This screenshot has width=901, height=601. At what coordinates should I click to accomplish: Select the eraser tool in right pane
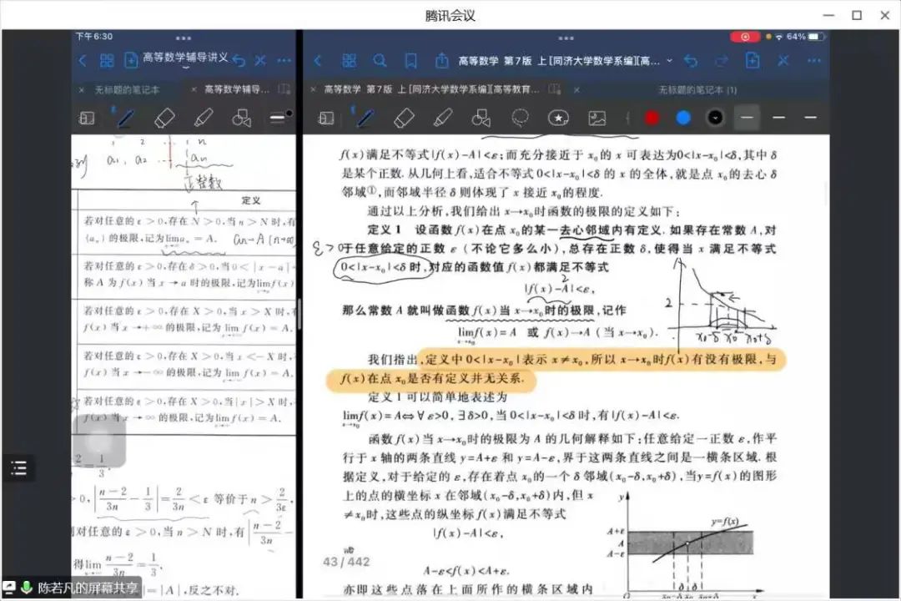pyautogui.click(x=404, y=118)
